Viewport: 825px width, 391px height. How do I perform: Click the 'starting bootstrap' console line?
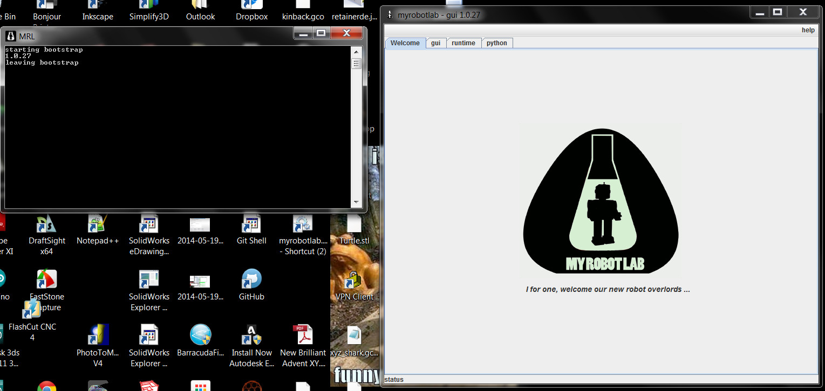pyautogui.click(x=44, y=50)
